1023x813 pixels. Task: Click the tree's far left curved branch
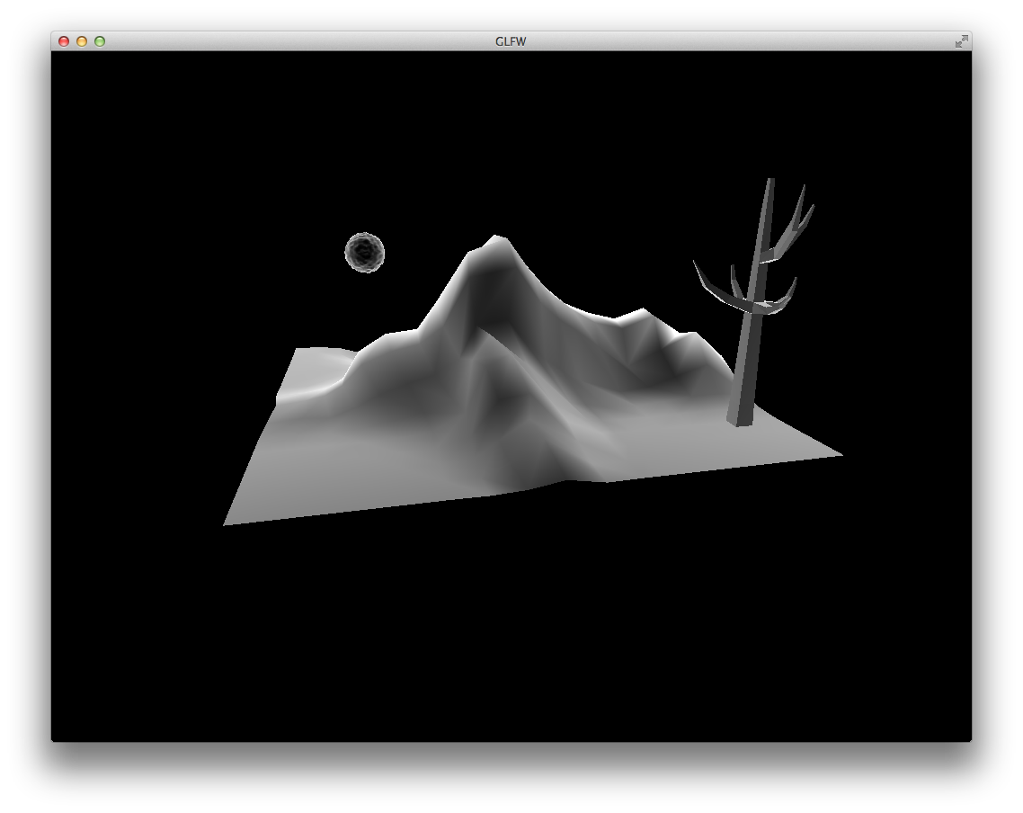coord(706,280)
